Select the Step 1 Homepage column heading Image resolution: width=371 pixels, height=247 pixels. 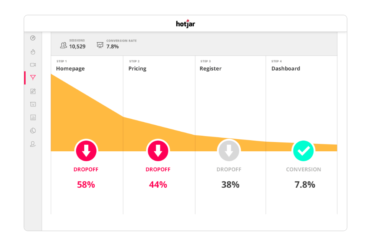(x=70, y=69)
